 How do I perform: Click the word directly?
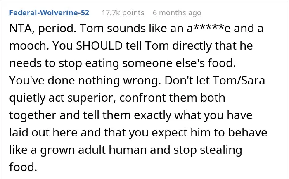(x=192, y=46)
